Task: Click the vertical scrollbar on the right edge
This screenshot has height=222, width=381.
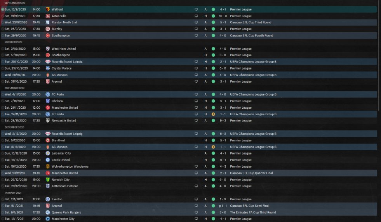Action: pyautogui.click(x=379, y=55)
